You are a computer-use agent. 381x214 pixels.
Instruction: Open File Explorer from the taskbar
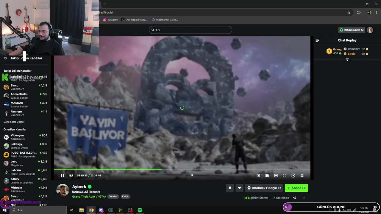click(x=81, y=210)
